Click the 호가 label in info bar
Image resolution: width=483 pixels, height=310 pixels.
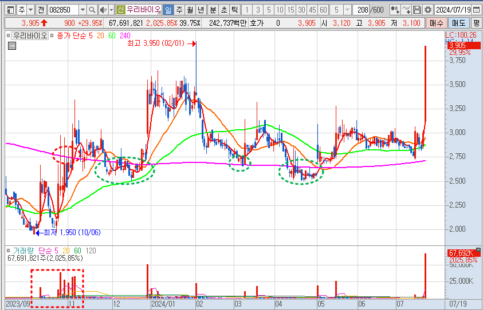(x=257, y=23)
